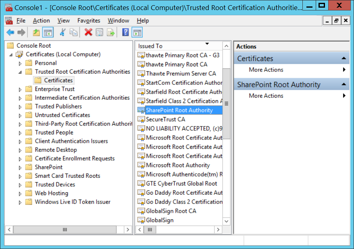The image size is (354, 249).
Task: Click certificate icon of SecureTrust CA
Action: click(141, 119)
